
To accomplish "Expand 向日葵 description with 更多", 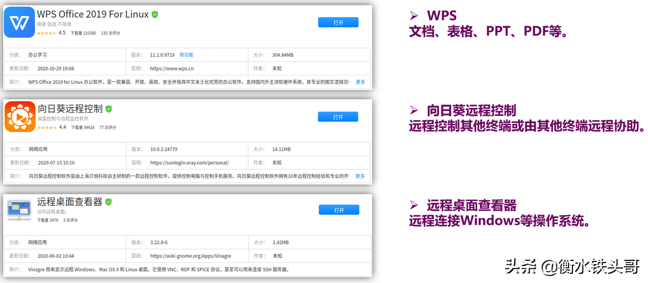I will 360,176.
